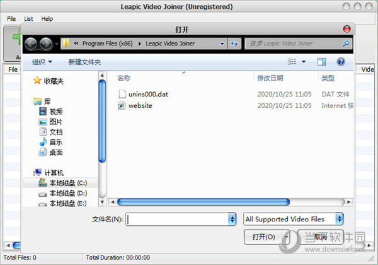Expand the view options dropdown arrow

304,62
